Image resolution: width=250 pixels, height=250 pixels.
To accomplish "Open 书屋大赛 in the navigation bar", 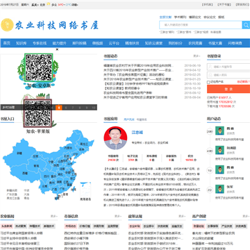I will click(215, 43).
